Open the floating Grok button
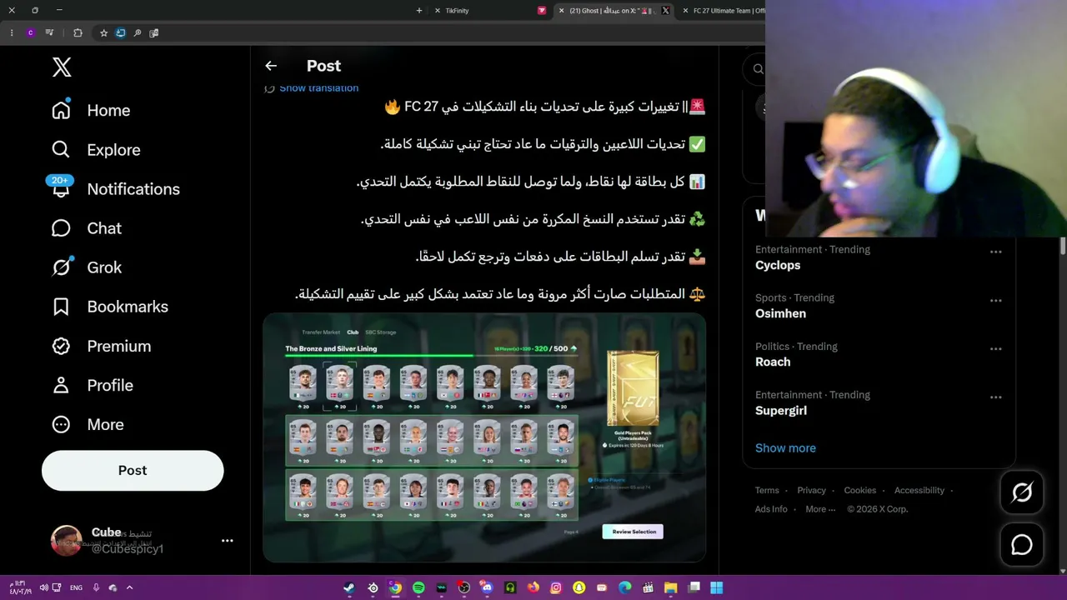 1022,492
